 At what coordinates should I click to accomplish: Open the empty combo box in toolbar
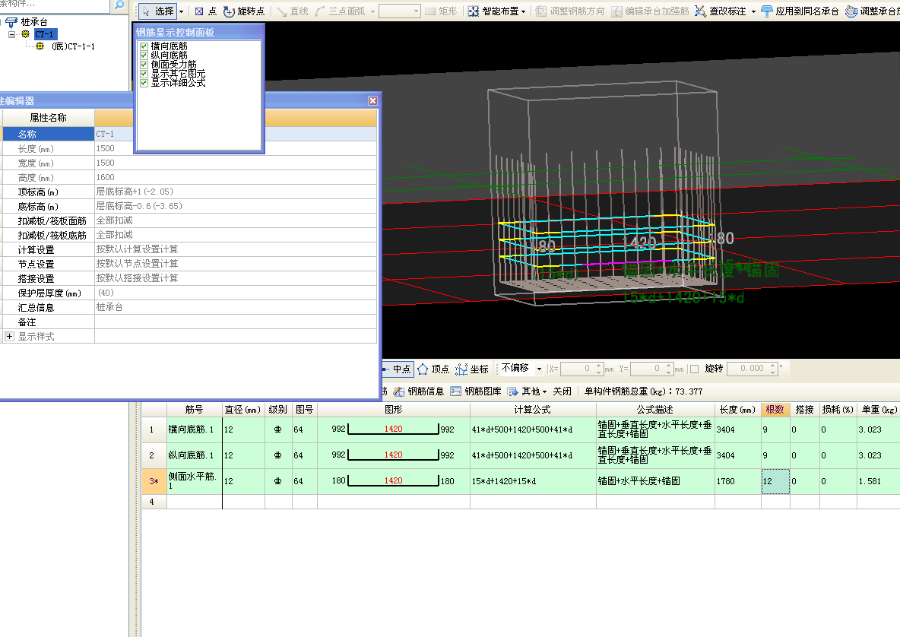pyautogui.click(x=400, y=11)
